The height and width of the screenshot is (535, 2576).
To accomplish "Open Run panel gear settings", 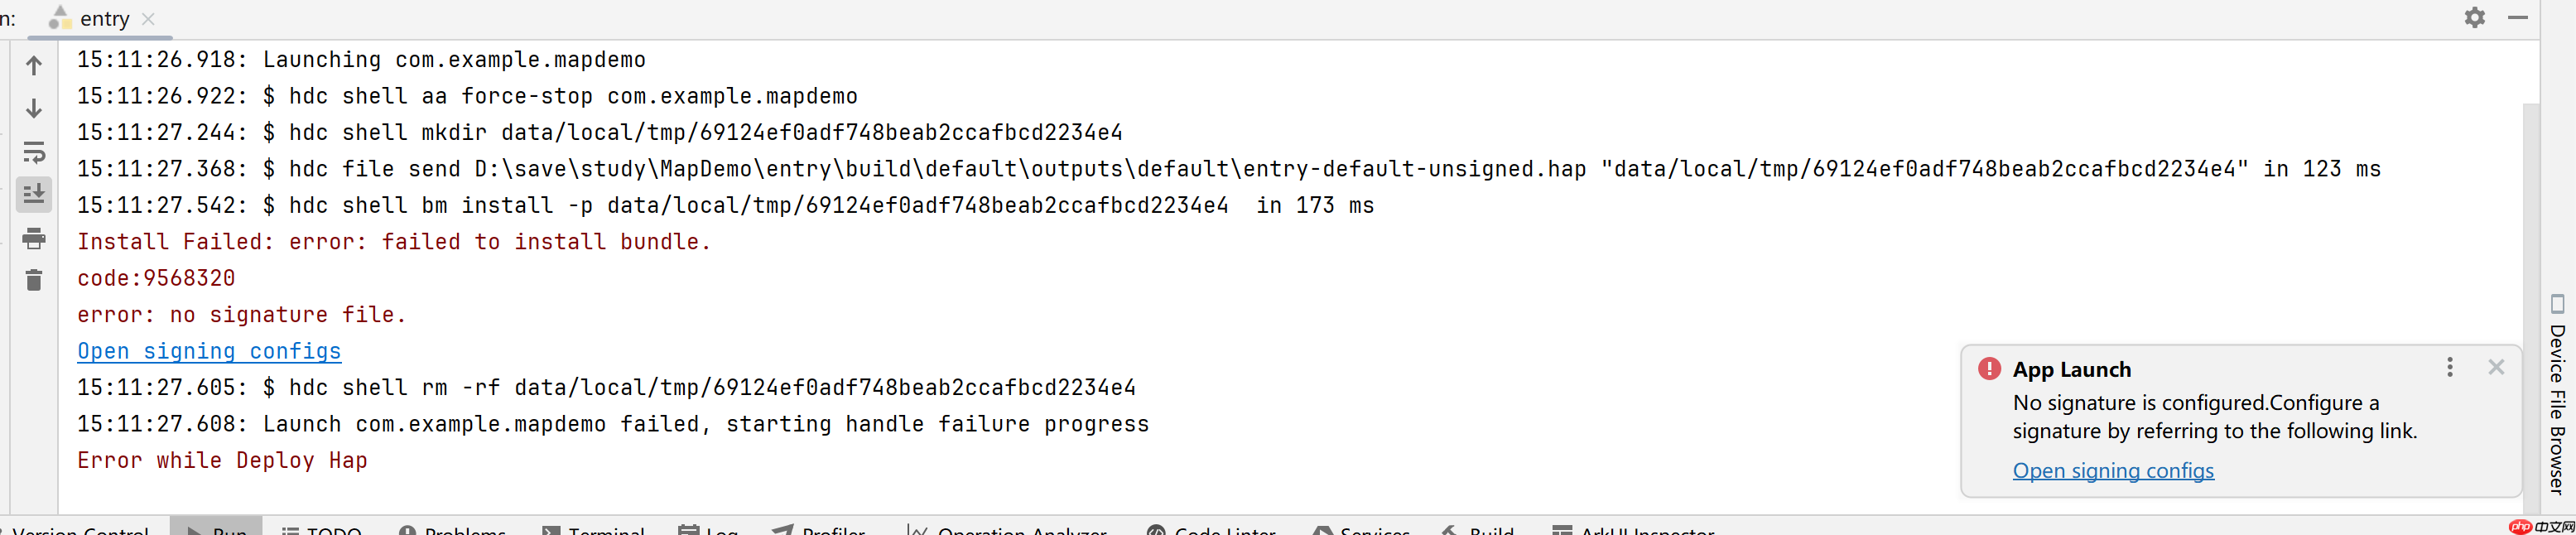I will (x=2474, y=18).
